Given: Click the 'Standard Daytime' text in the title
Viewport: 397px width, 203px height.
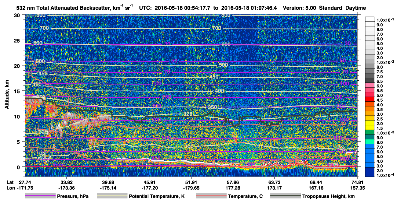Looking at the screenshot, I should 343,8.
